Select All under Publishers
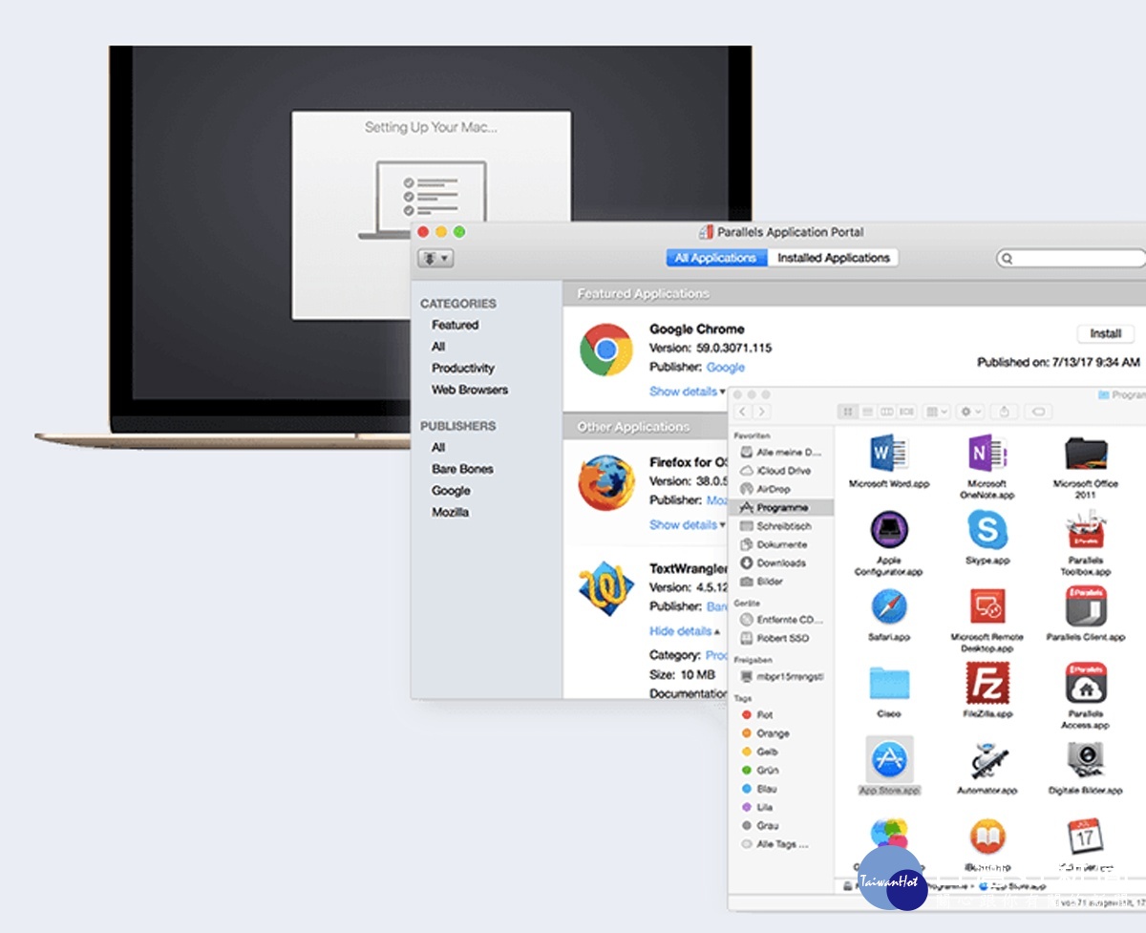 tap(438, 447)
